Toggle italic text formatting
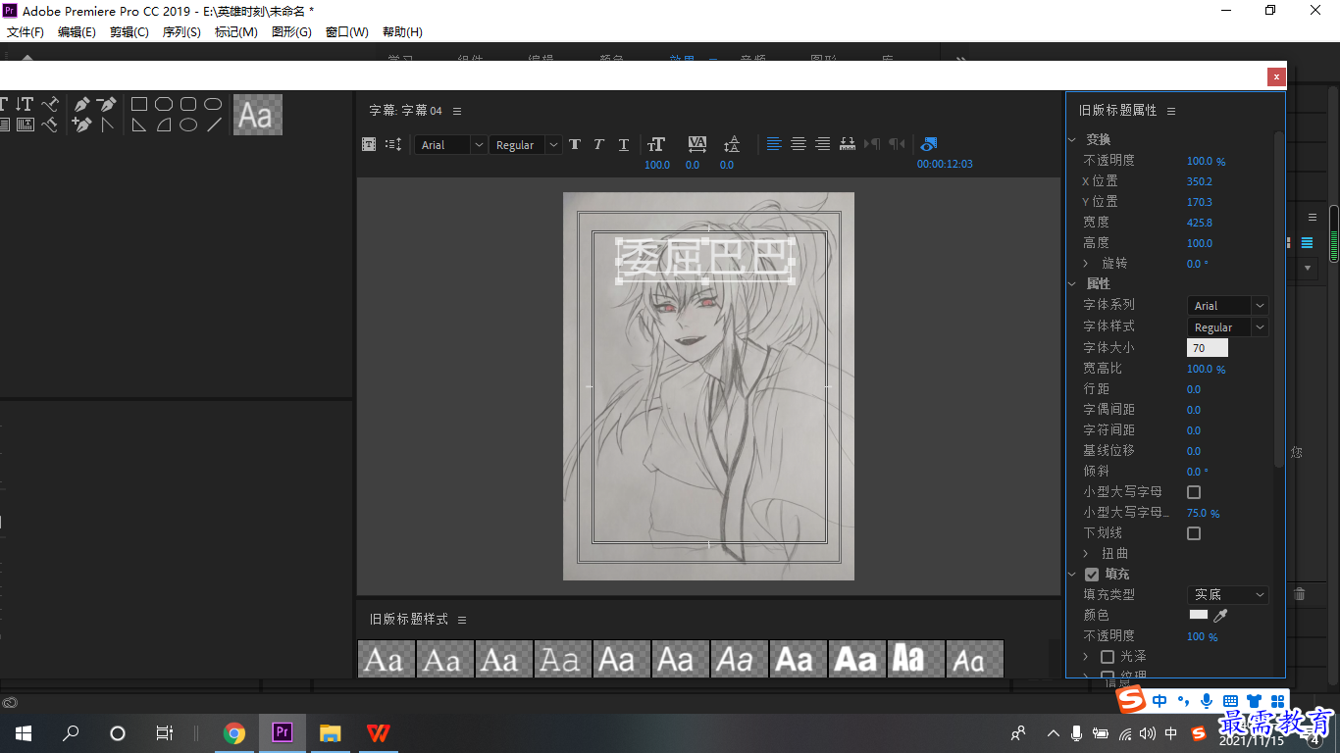Screen dimensions: 1340x753 (x=598, y=144)
